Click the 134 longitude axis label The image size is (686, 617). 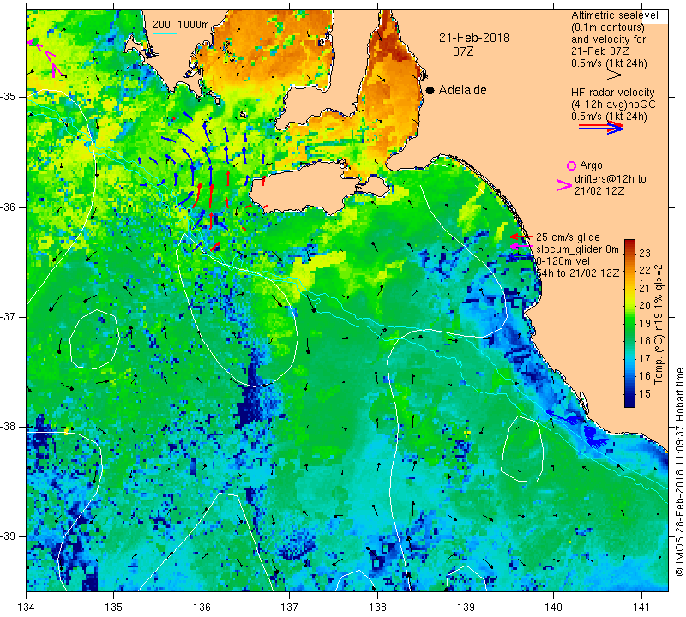[27, 607]
